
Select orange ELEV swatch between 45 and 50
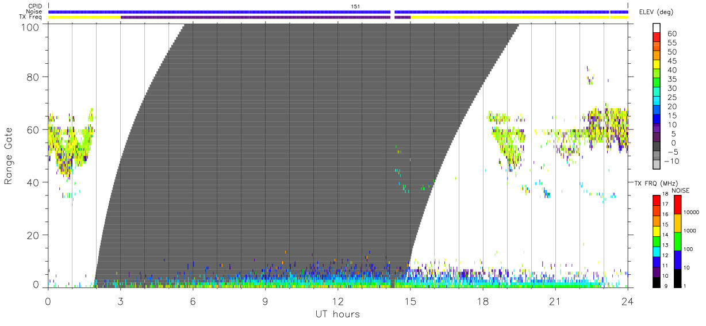coord(657,56)
